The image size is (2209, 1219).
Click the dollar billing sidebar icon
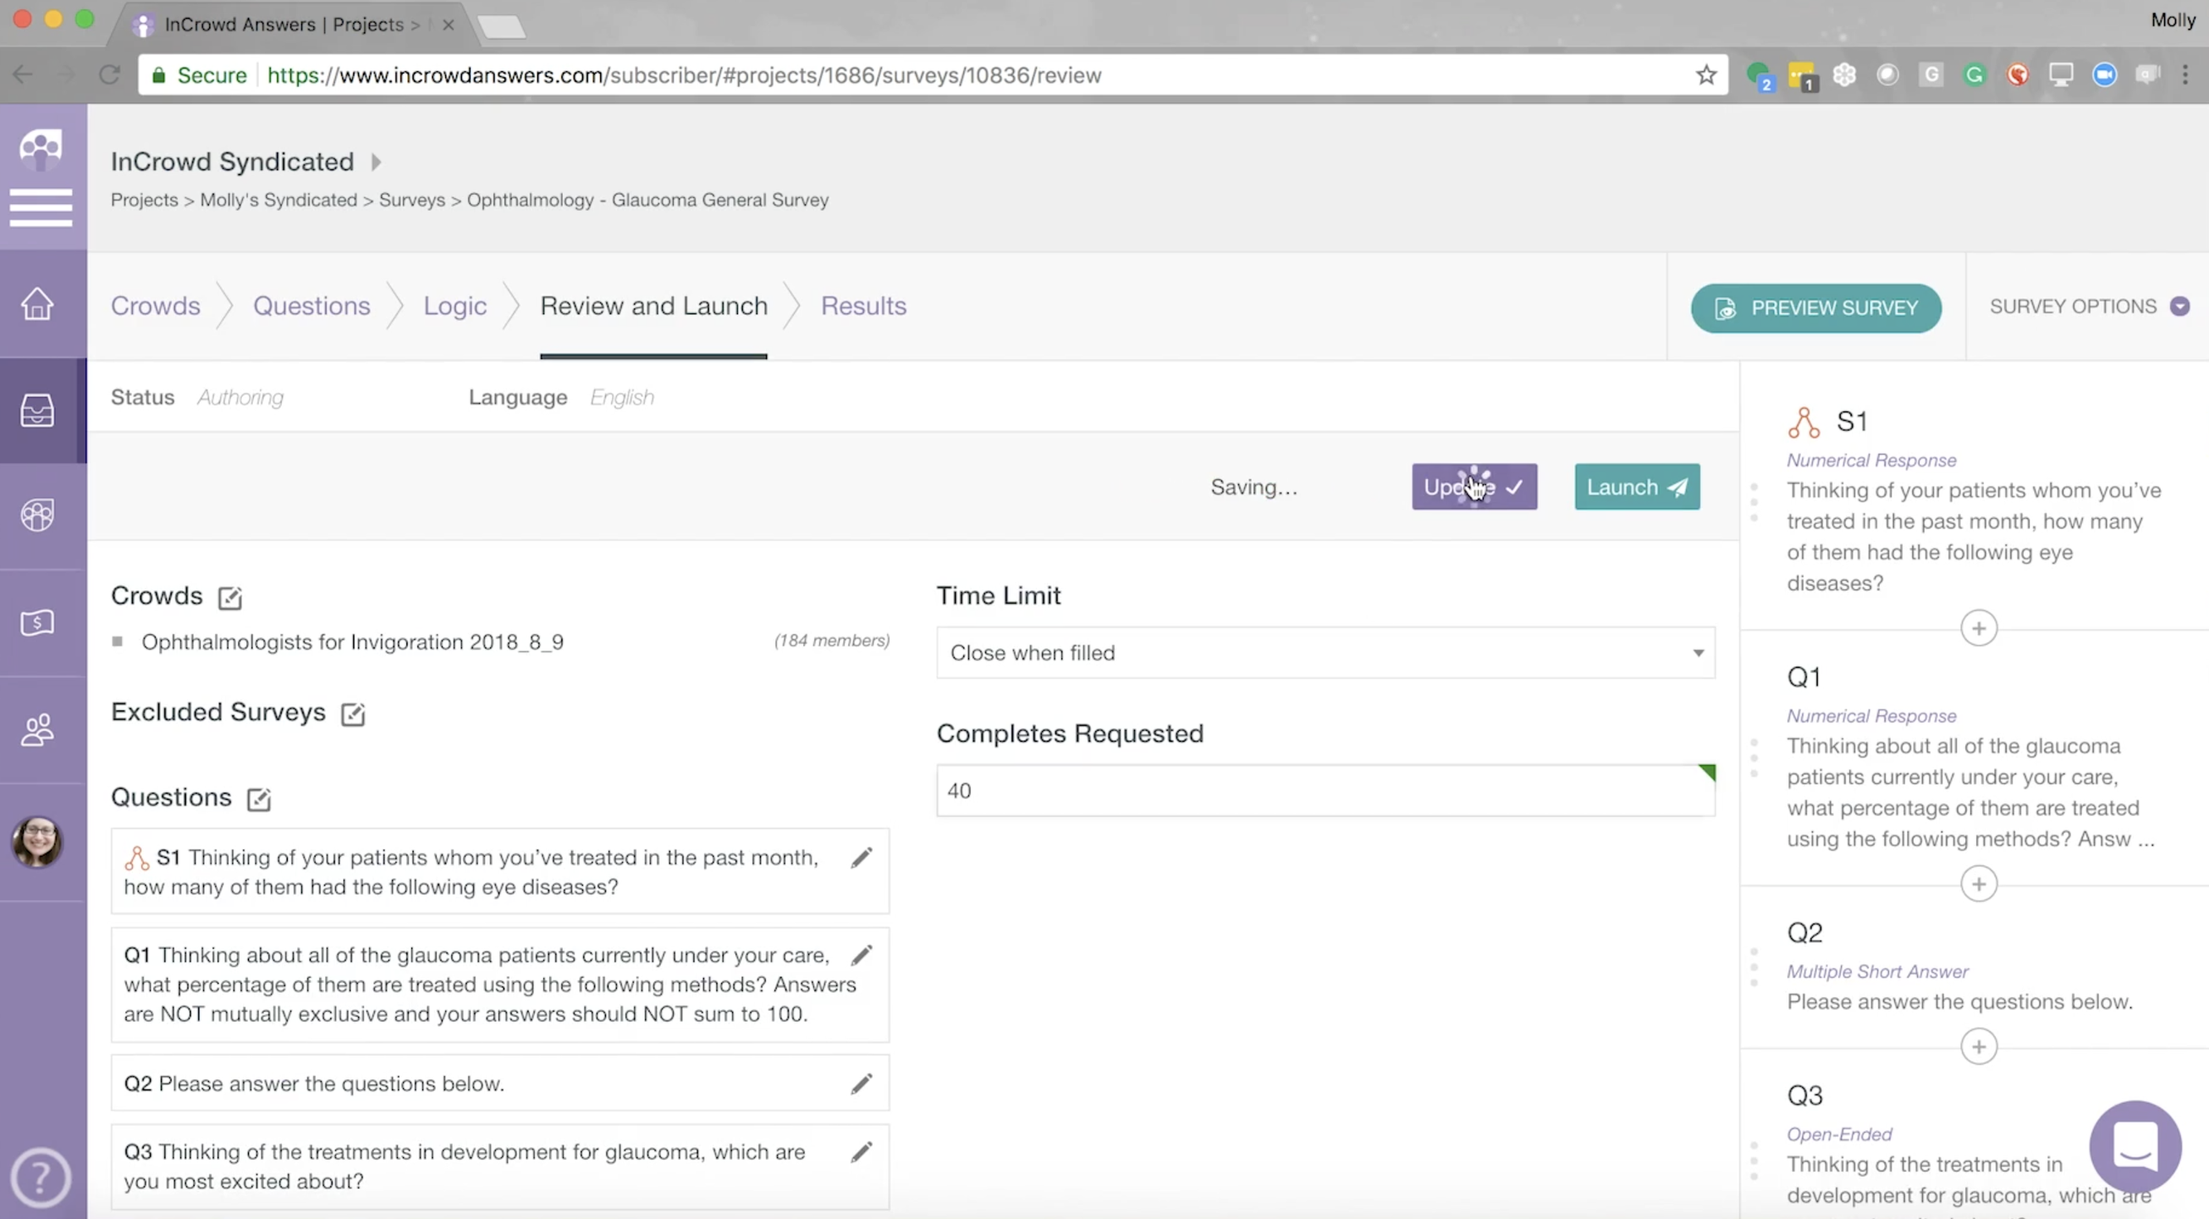click(x=37, y=622)
